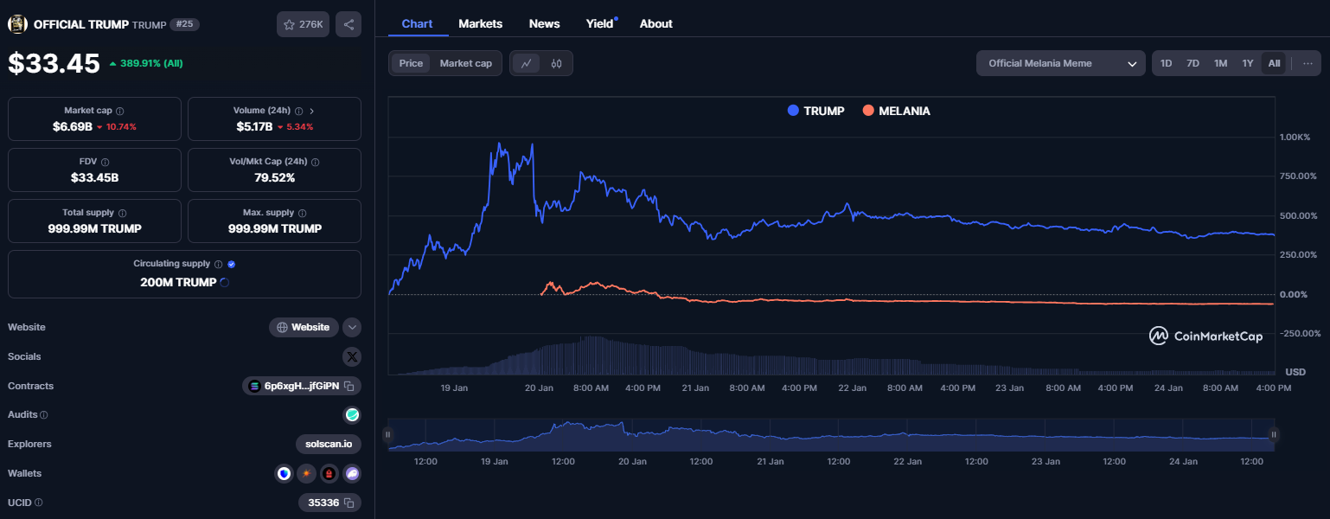Click the left range slider handle
The width and height of the screenshot is (1330, 519).
[388, 434]
